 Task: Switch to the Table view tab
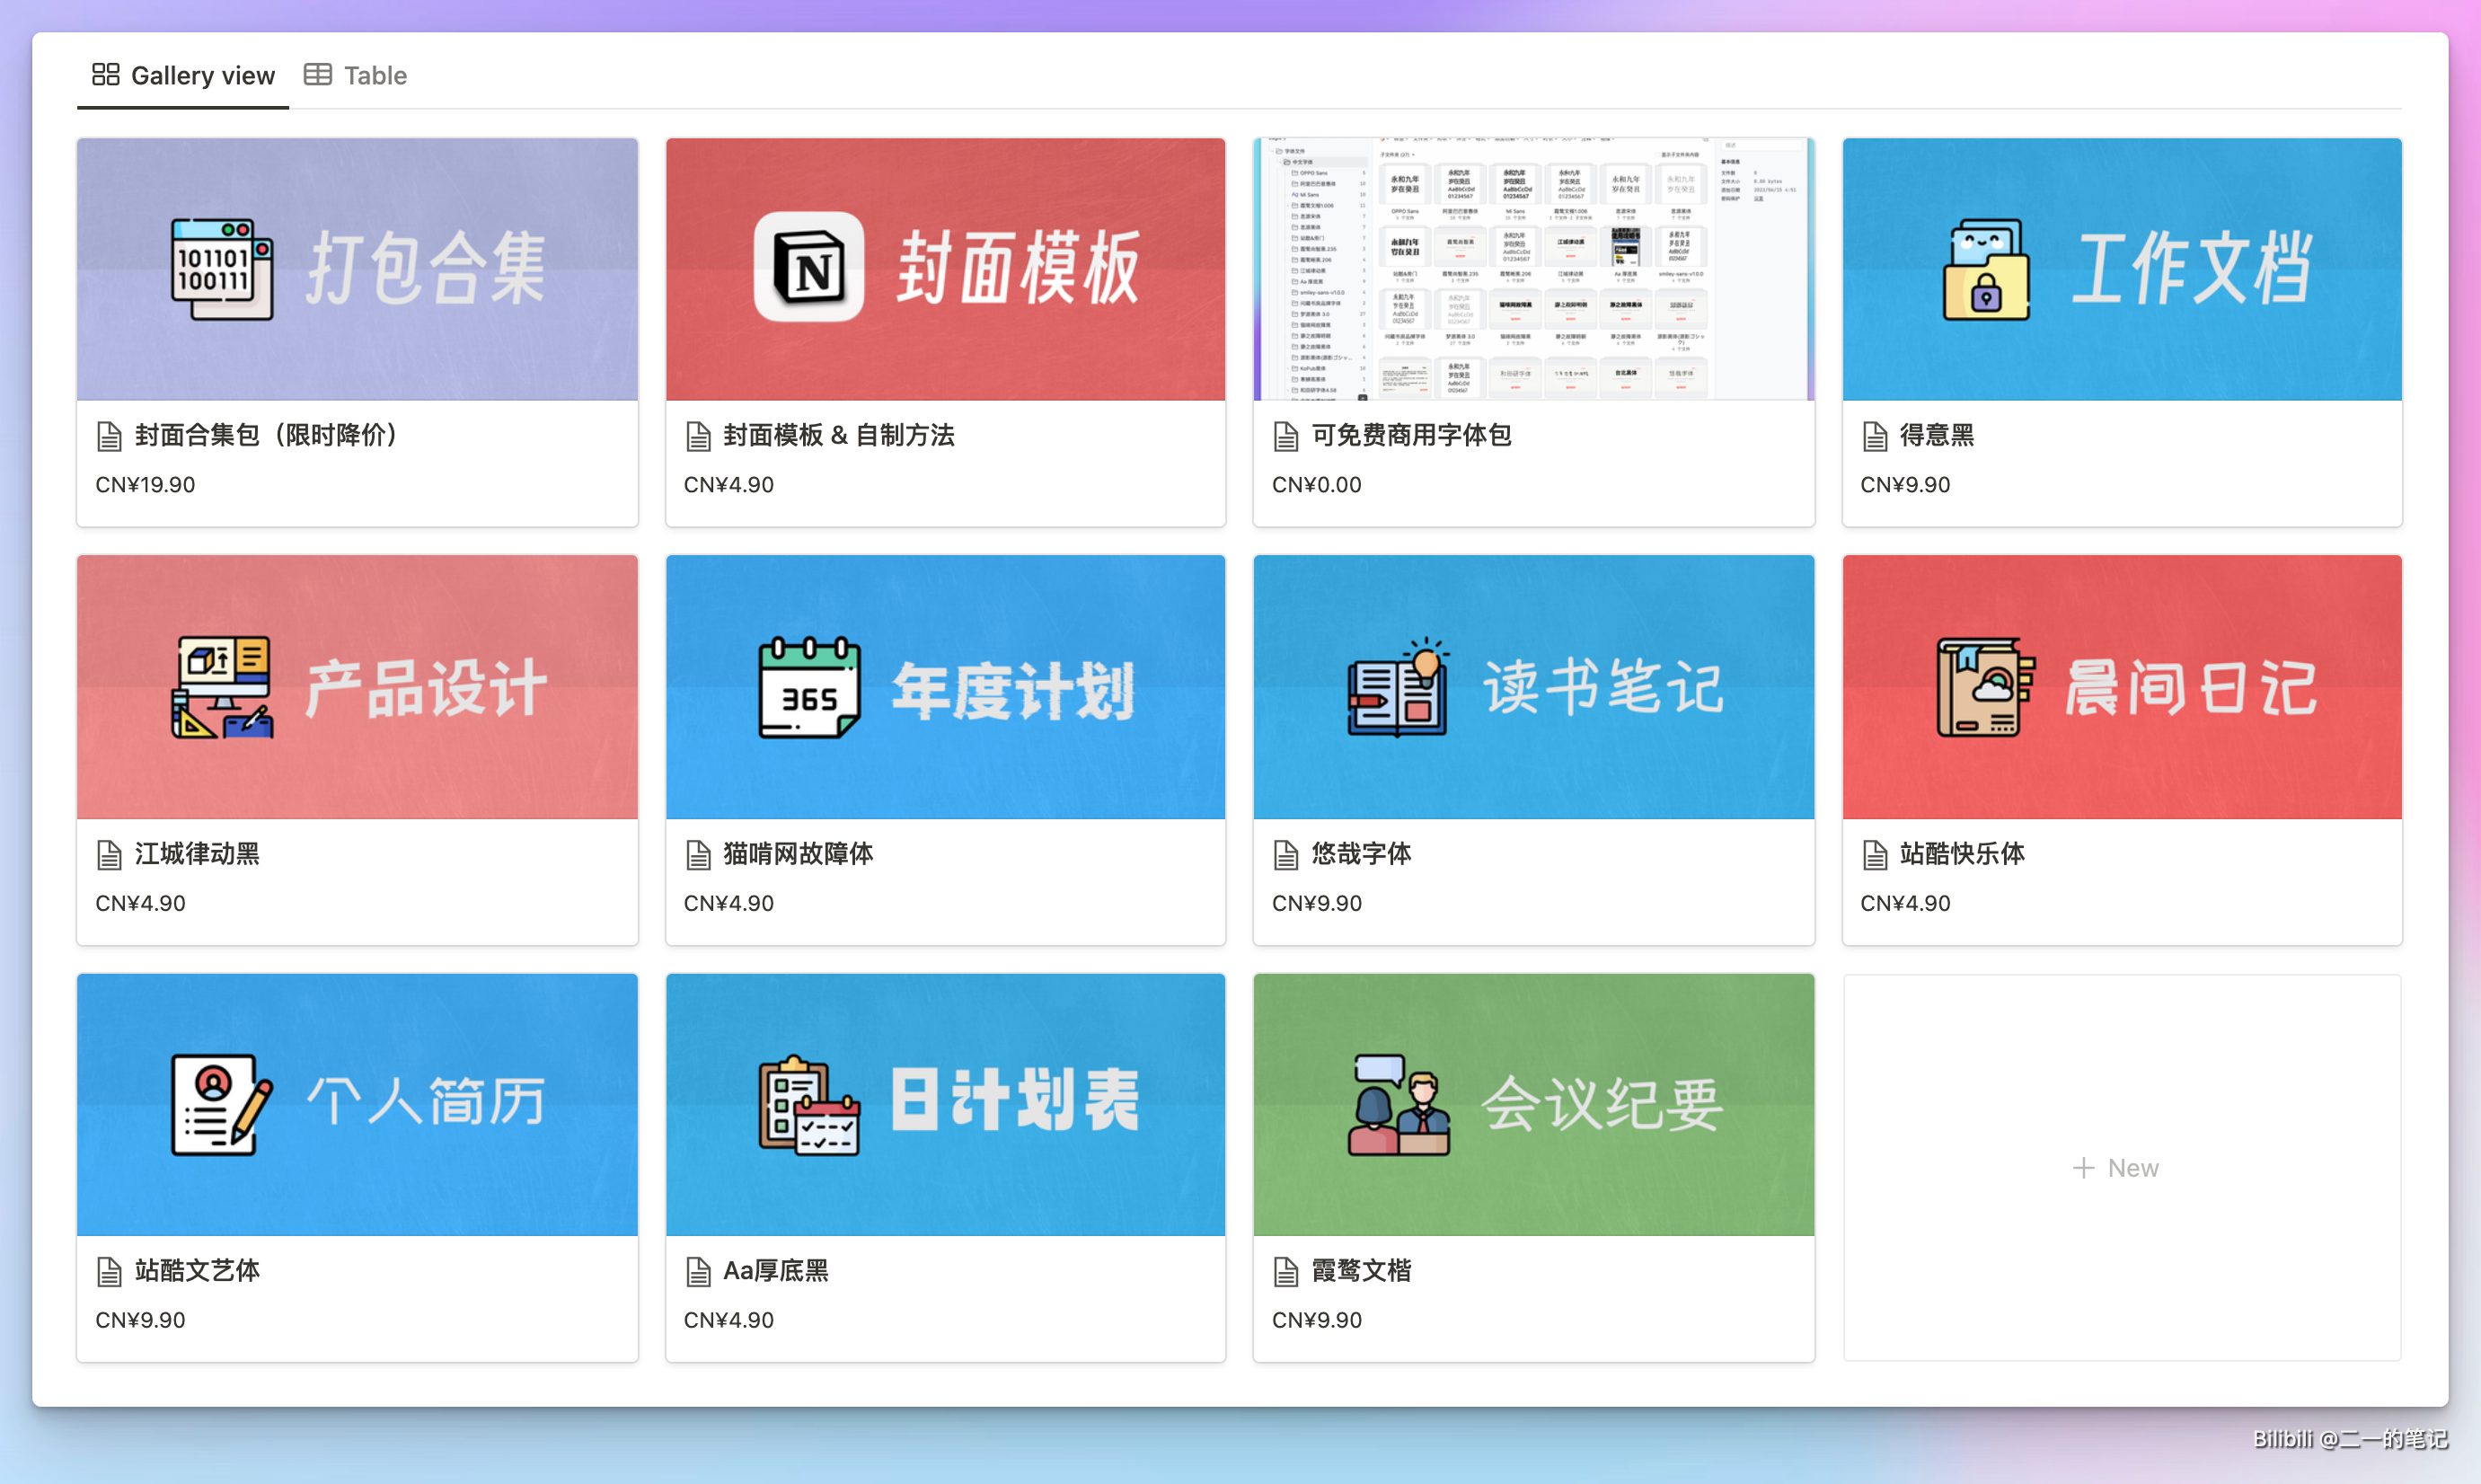click(355, 75)
